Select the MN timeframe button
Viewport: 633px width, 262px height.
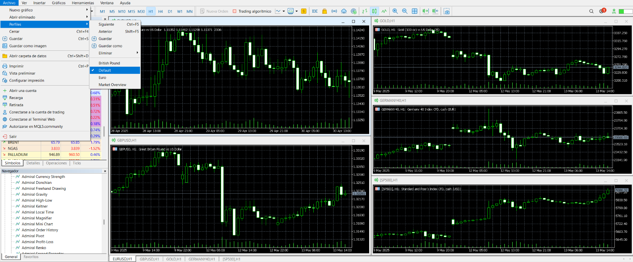click(190, 11)
